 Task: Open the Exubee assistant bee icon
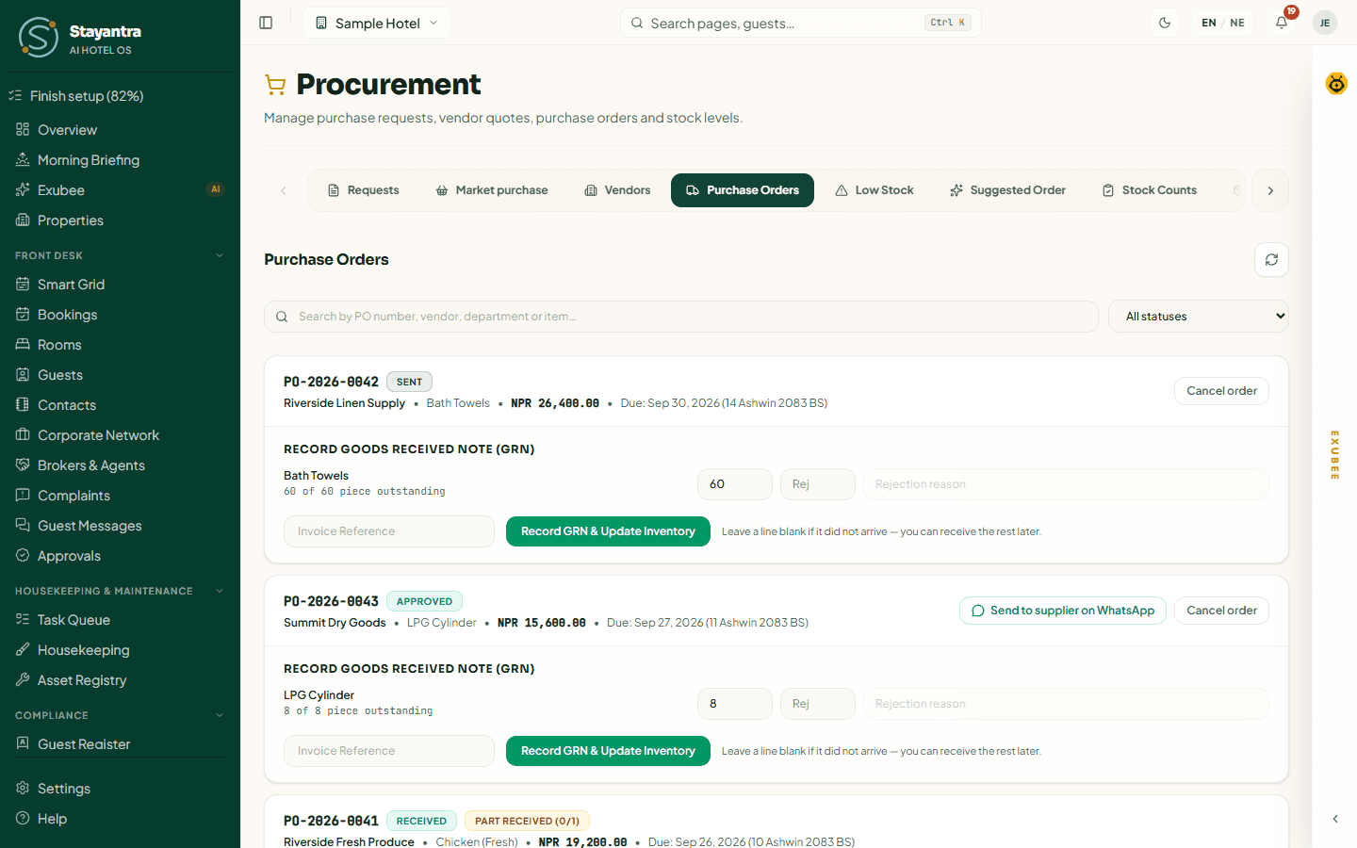pos(1336,84)
